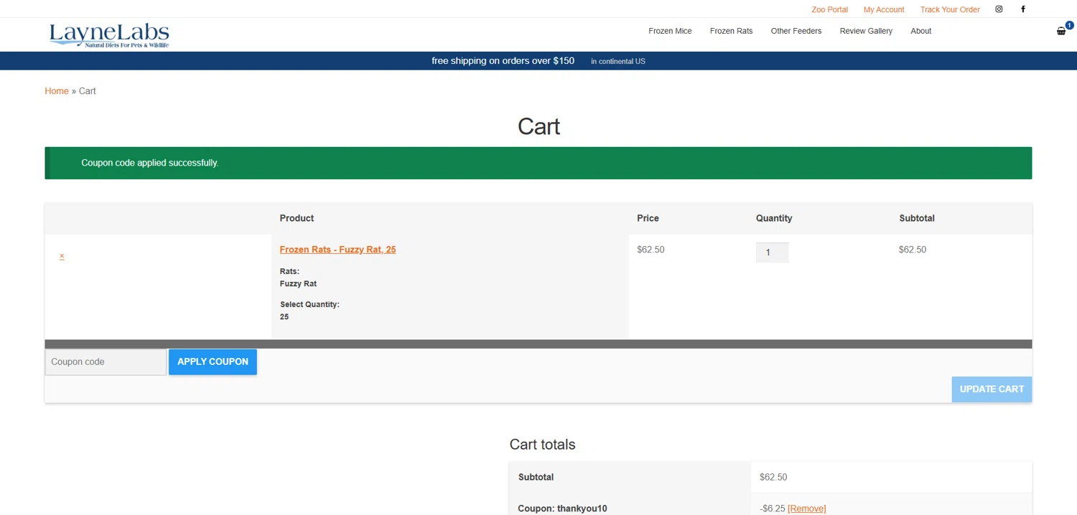This screenshot has width=1077, height=515.
Task: Open Track Your Order link
Action: [x=950, y=9]
